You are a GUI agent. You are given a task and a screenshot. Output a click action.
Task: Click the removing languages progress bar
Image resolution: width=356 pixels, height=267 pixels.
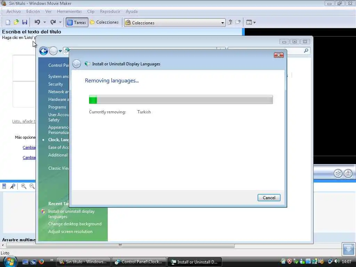tap(181, 99)
